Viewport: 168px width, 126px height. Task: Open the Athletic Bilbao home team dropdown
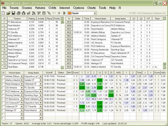[x=22, y=76]
